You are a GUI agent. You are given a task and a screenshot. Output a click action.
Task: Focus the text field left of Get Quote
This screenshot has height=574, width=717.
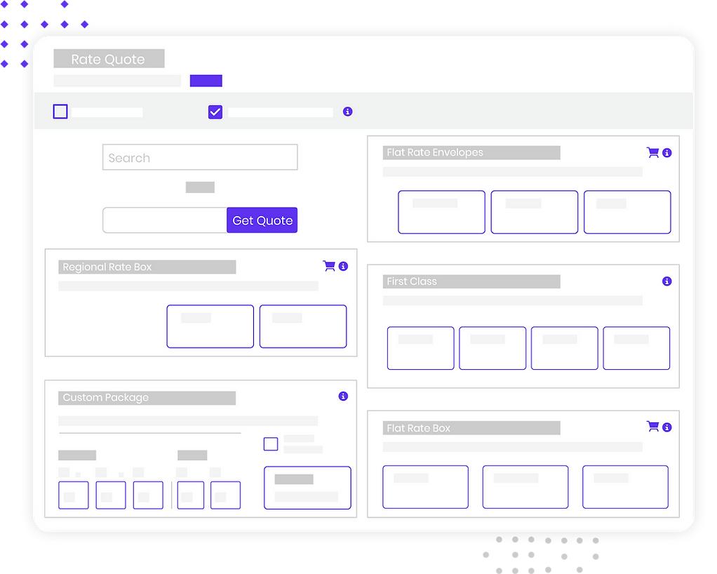[165, 220]
